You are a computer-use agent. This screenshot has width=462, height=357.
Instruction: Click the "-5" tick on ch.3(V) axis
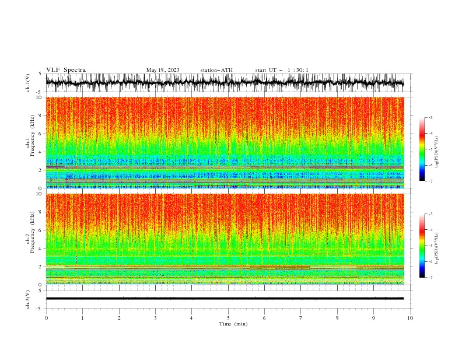40,309
